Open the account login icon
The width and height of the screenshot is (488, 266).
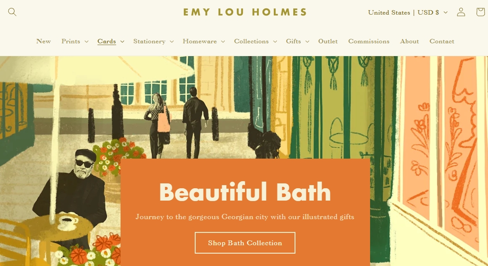[461, 12]
